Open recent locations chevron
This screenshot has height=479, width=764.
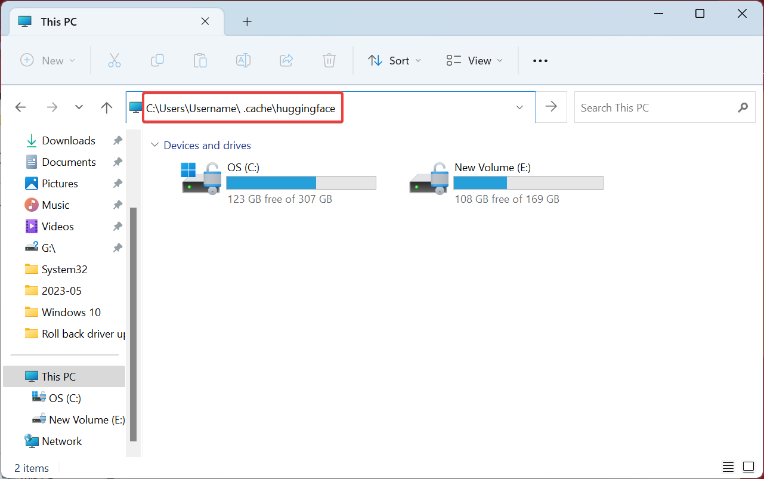click(x=79, y=107)
